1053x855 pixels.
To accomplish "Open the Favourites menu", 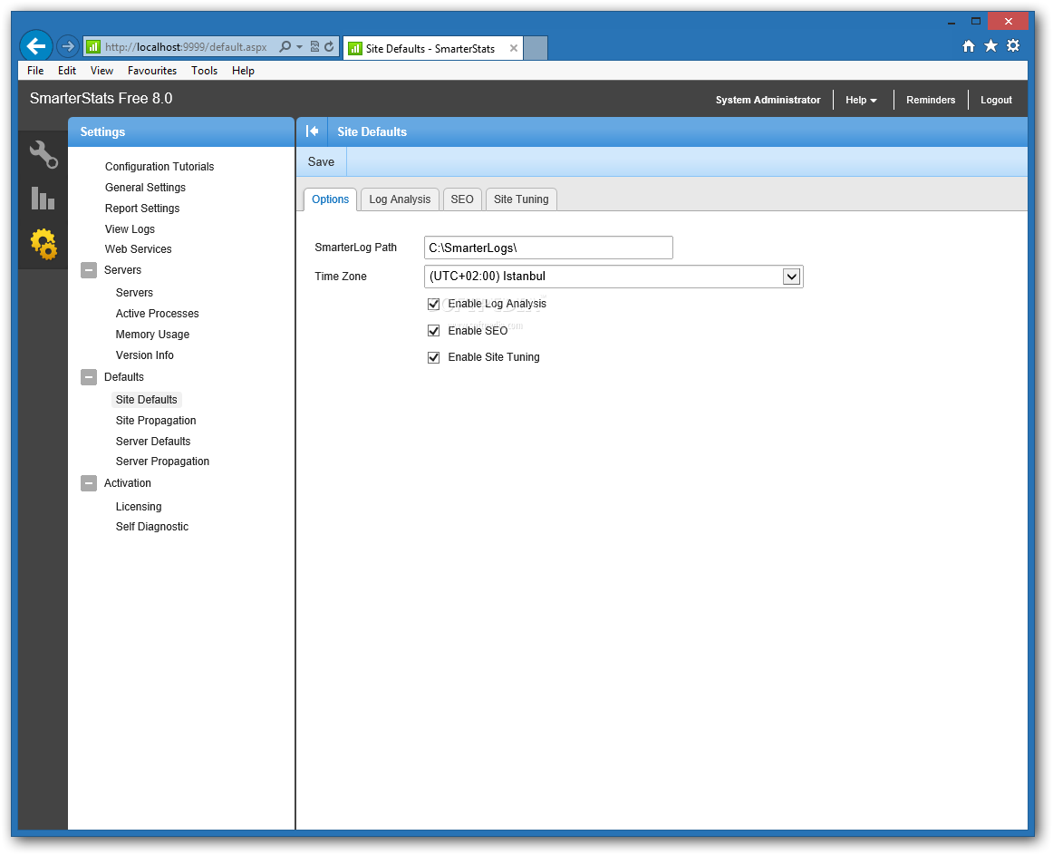I will [x=151, y=71].
